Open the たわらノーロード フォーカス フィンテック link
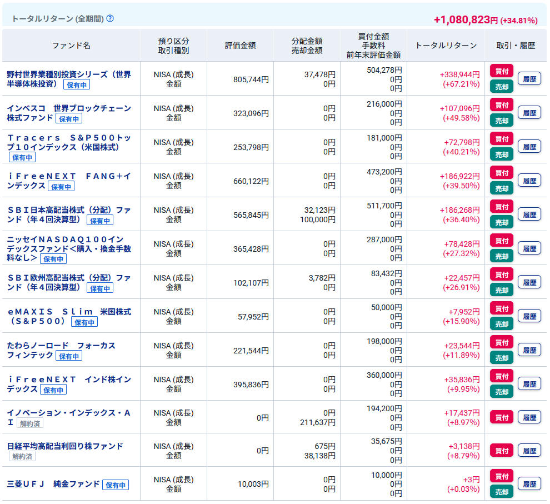Screen dimensions: 550x504 tap(61, 350)
